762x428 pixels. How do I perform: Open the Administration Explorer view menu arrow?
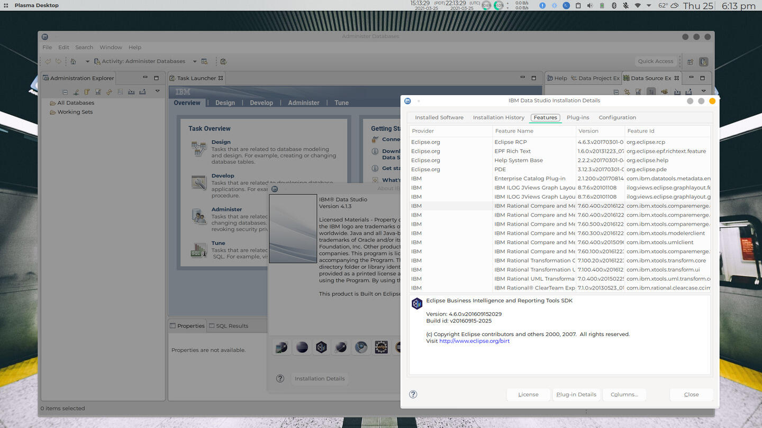157,91
